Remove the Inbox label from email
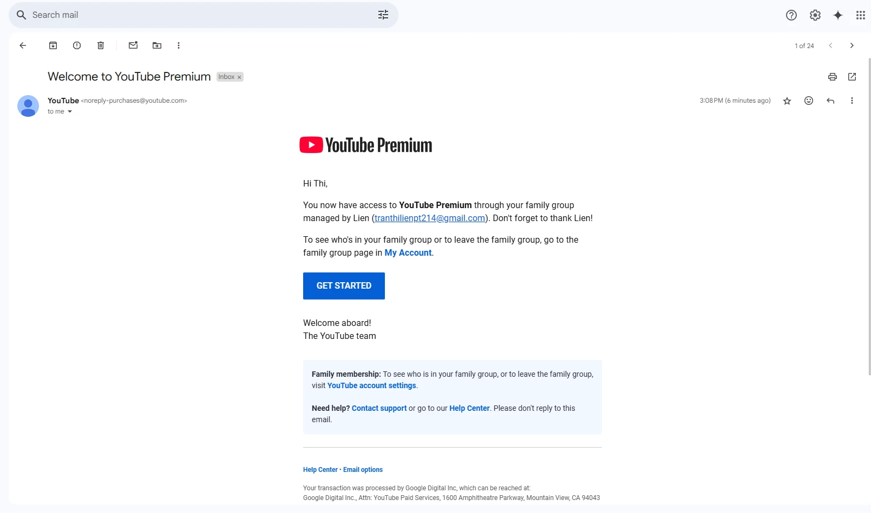 (x=239, y=77)
